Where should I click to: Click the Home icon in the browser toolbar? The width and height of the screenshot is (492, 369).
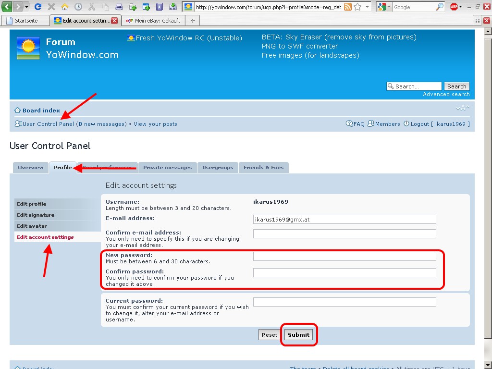click(65, 7)
